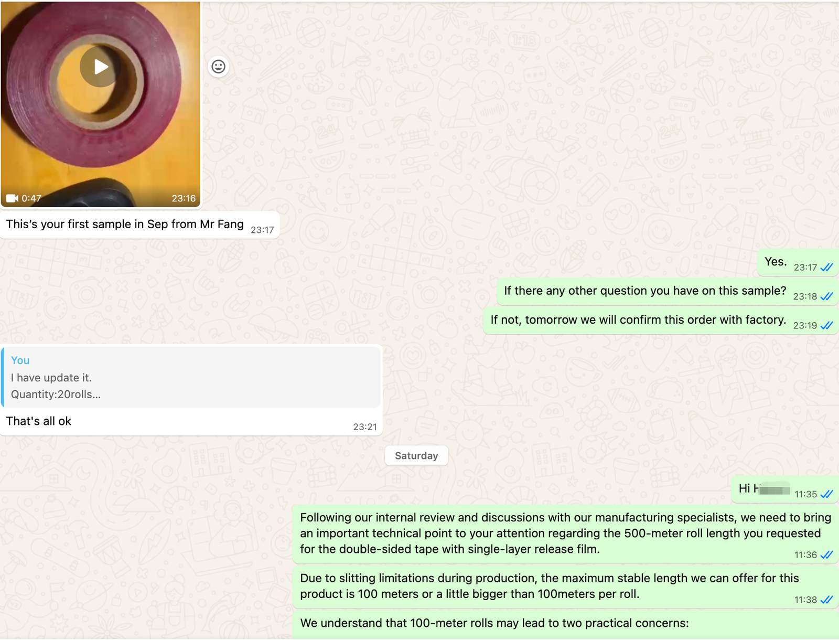The height and width of the screenshot is (640, 839).
Task: Open emoji reaction for the video message
Action: (218, 67)
